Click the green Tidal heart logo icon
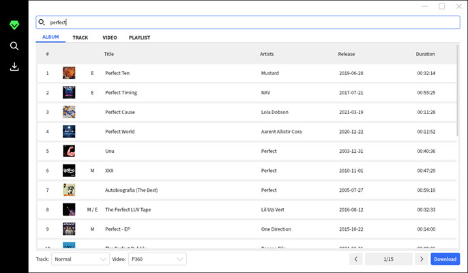The height and width of the screenshot is (273, 468). 14,25
